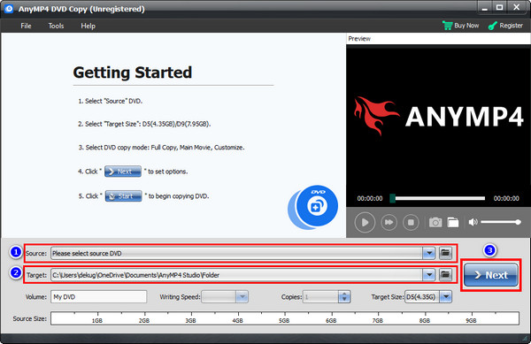Play the preview video

point(365,222)
